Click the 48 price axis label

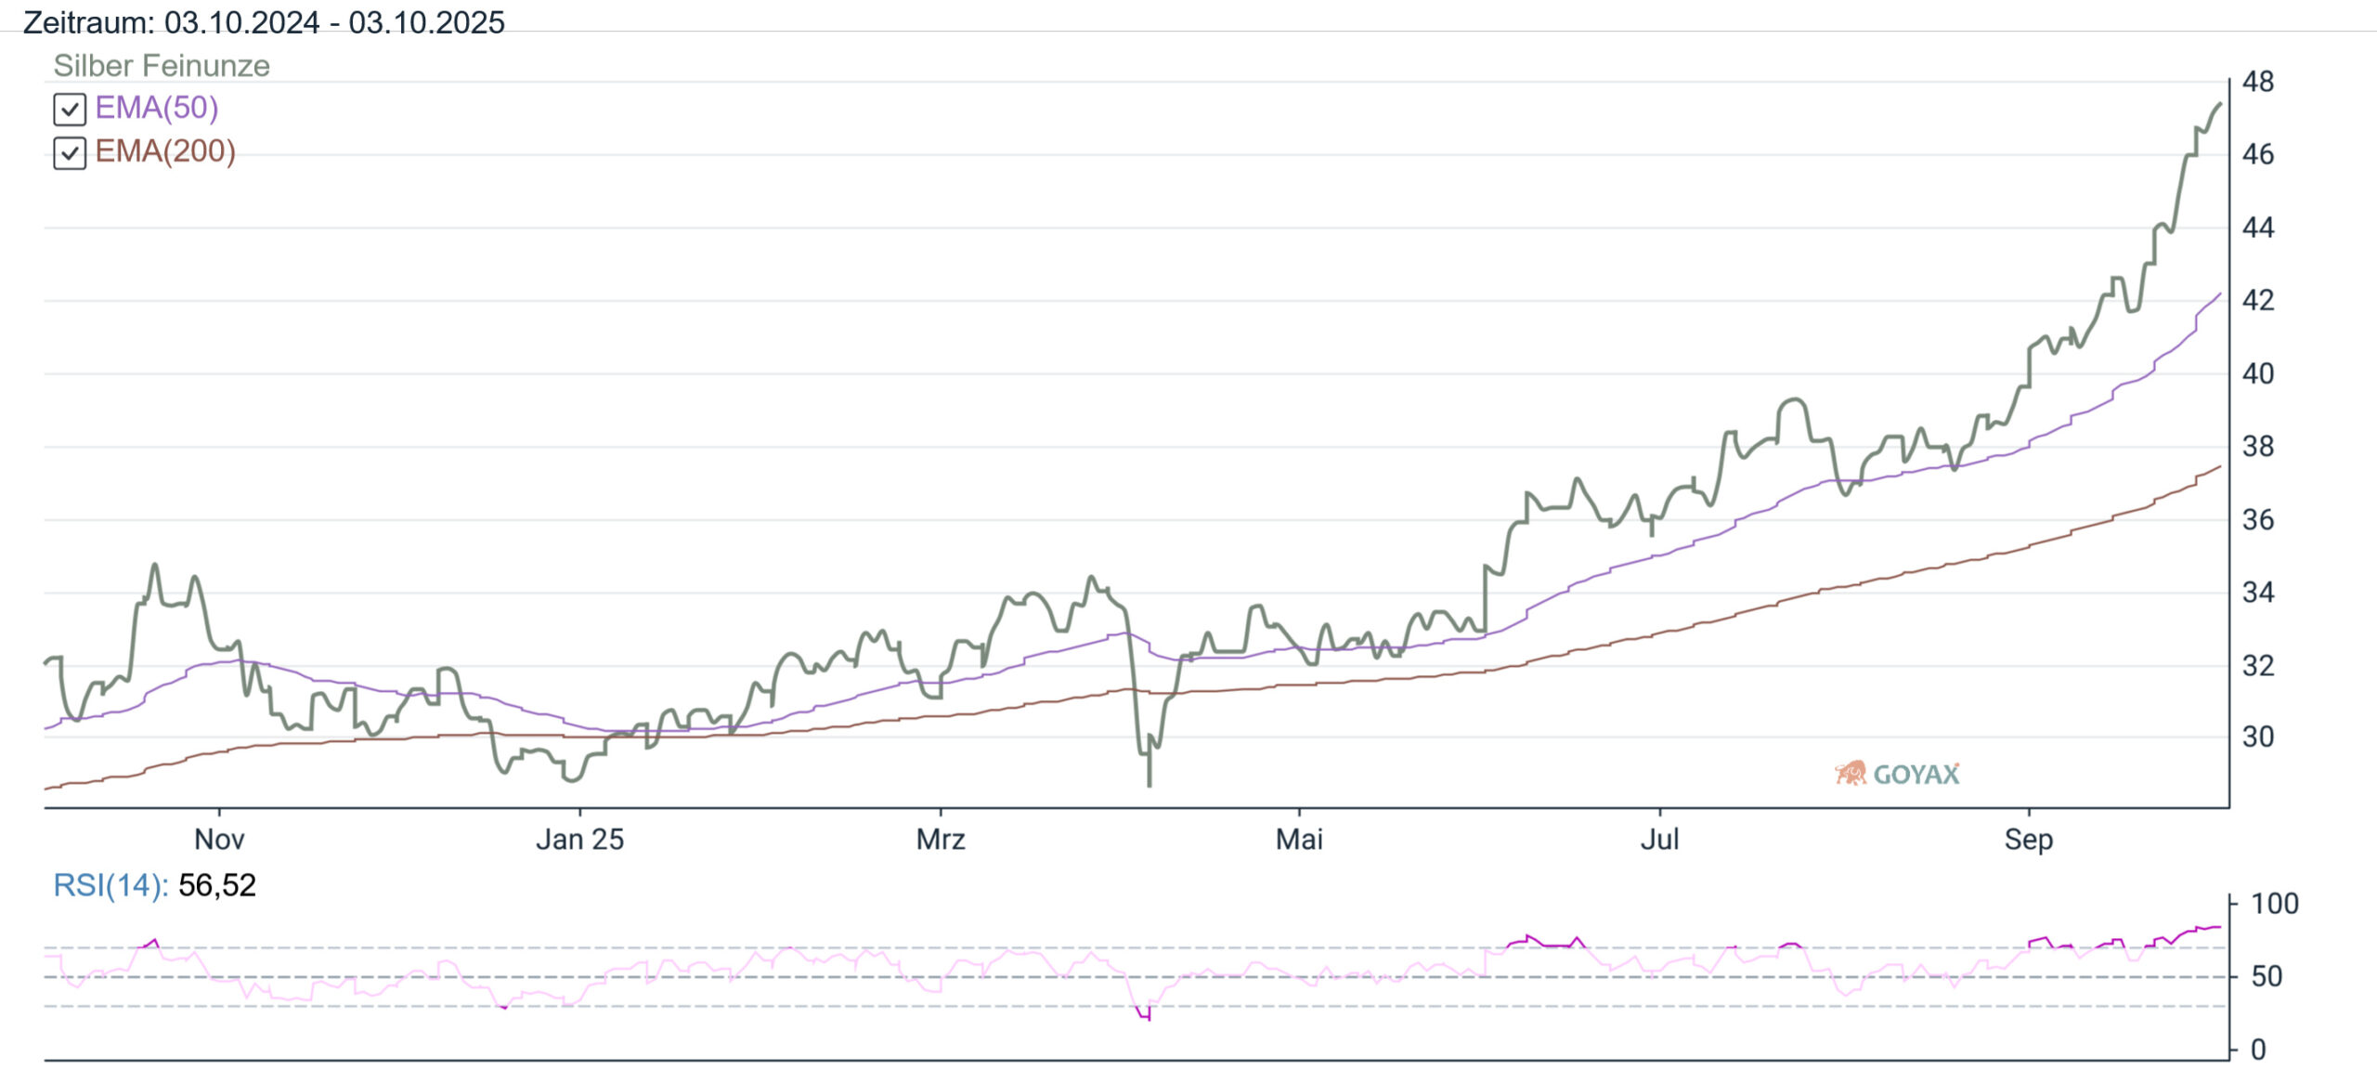(2258, 82)
